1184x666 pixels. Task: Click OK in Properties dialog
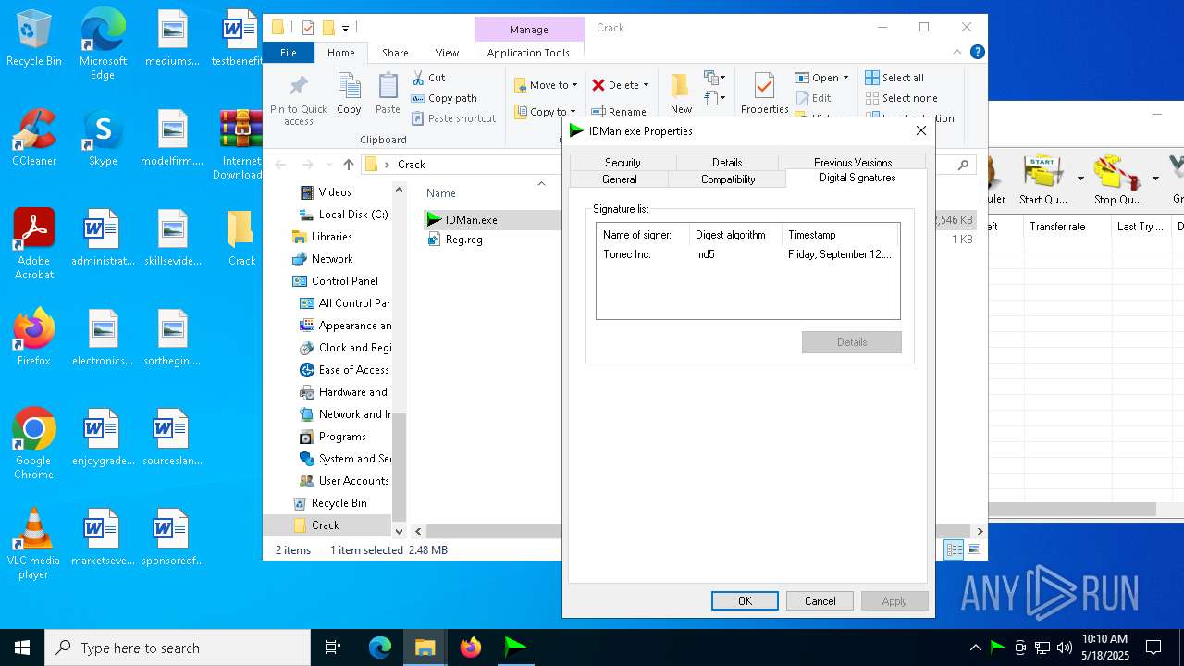[x=745, y=601]
